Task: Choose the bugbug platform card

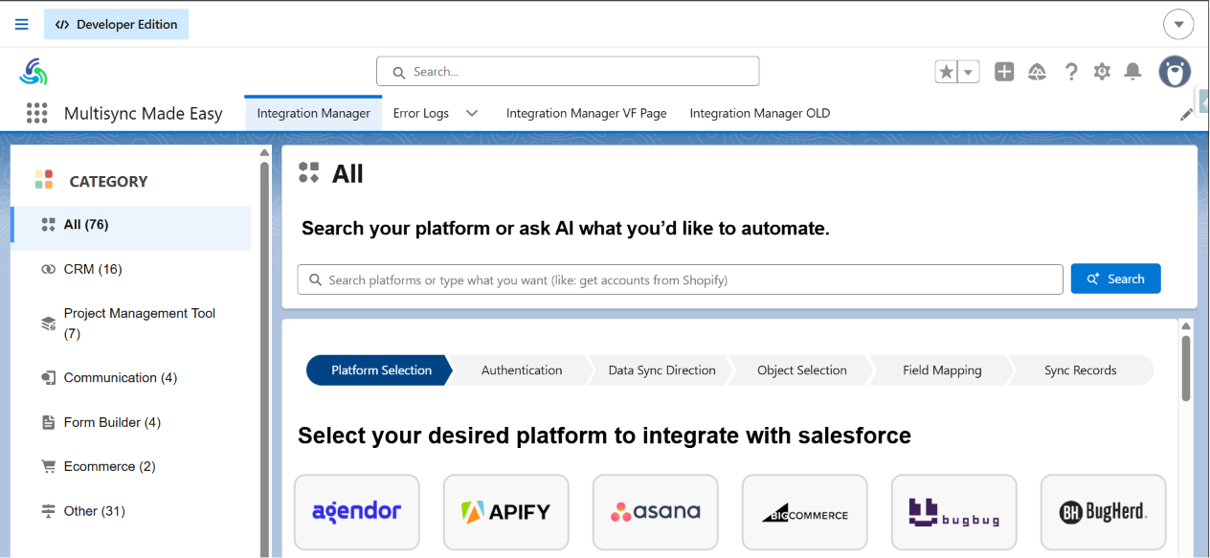Action: pyautogui.click(x=954, y=512)
